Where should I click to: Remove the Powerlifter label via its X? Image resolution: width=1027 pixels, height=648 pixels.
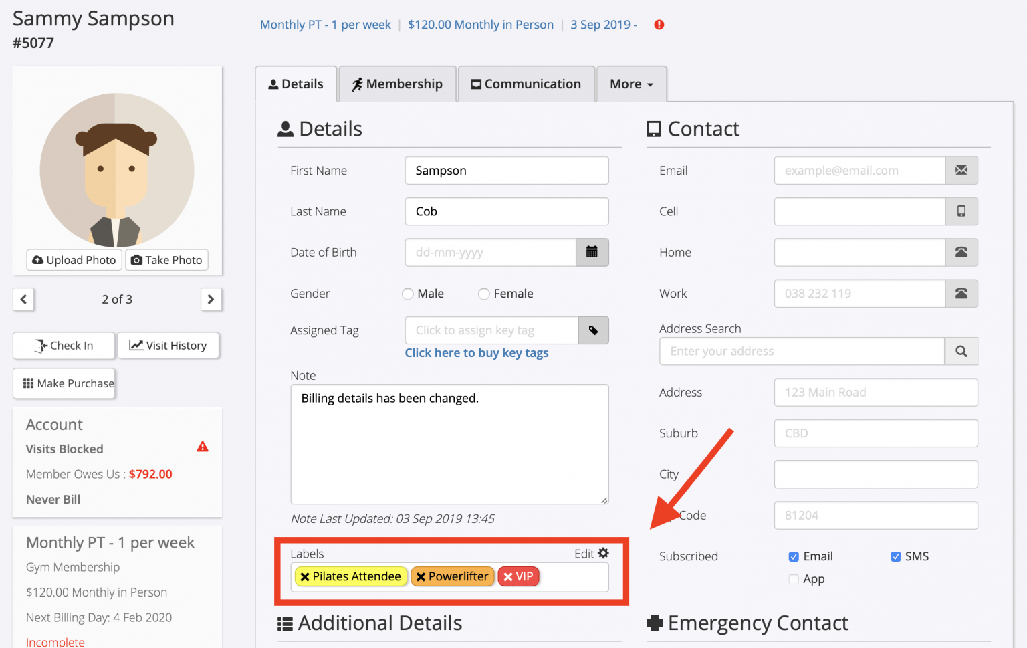click(x=421, y=576)
